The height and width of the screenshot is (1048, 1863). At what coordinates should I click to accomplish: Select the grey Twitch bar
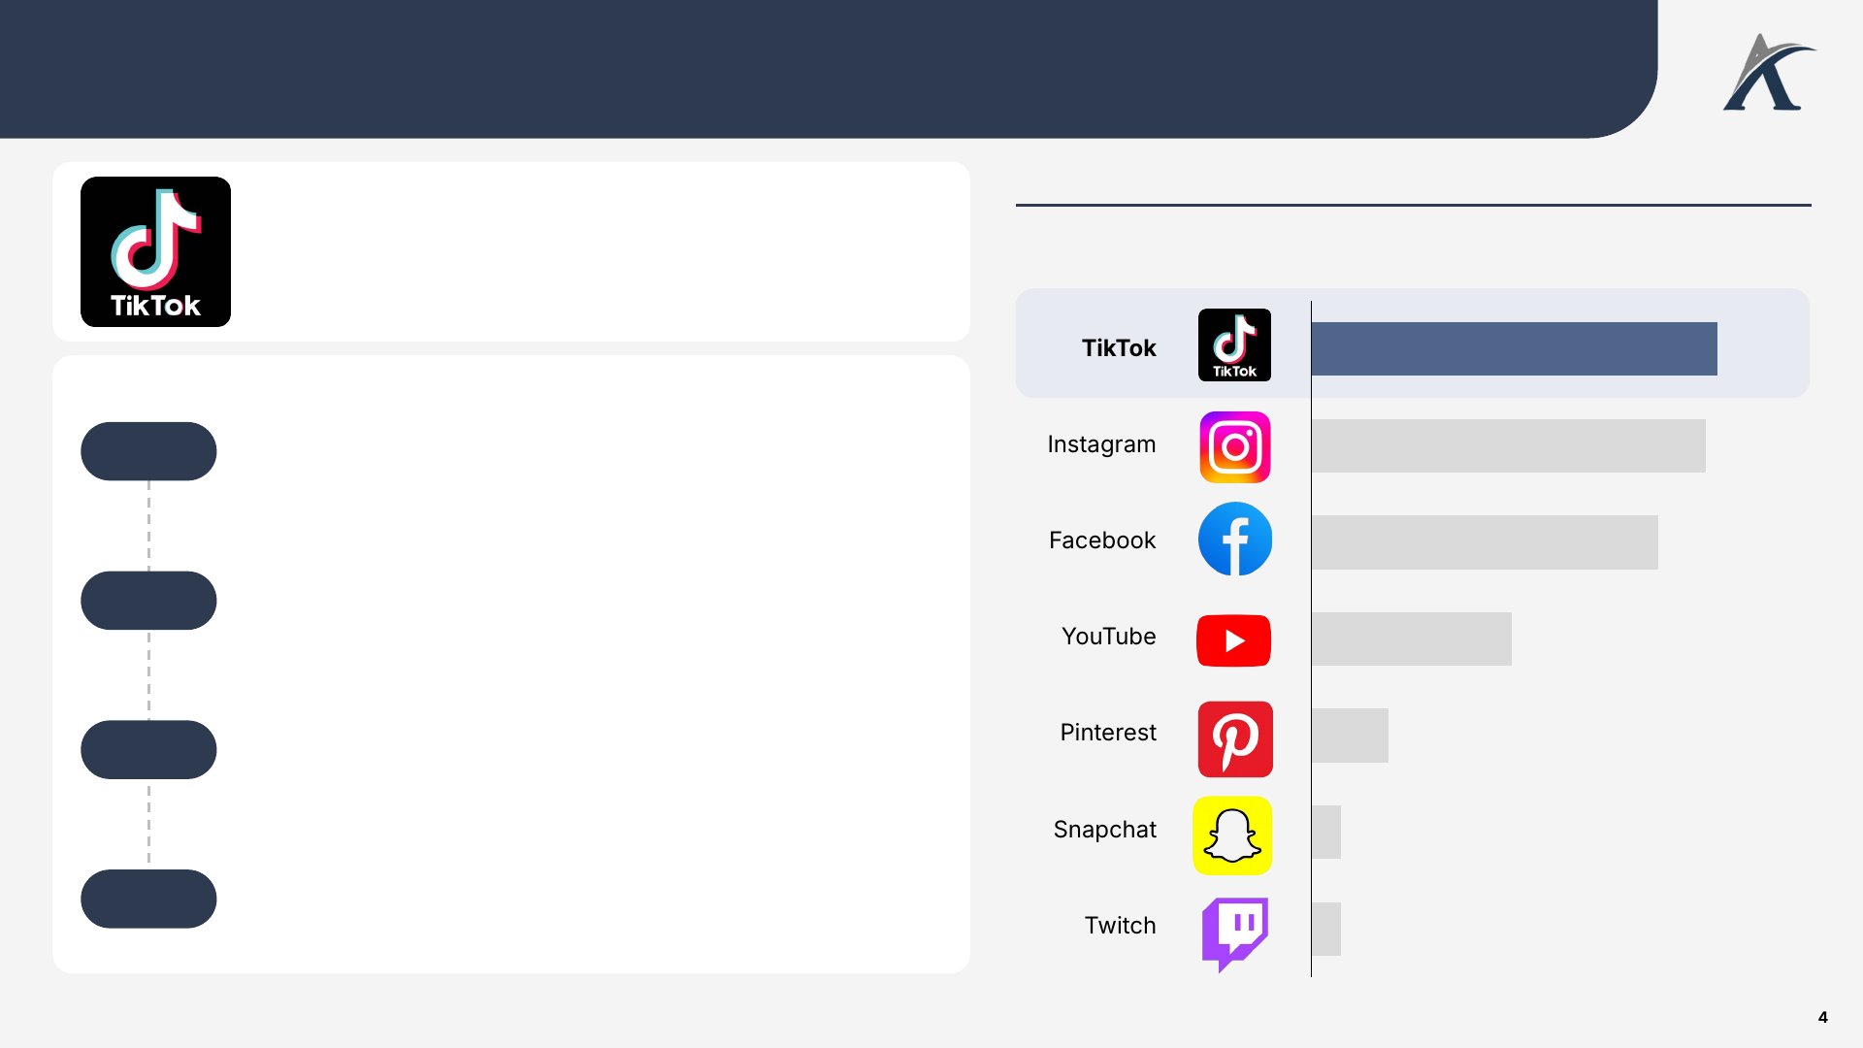click(x=1326, y=929)
